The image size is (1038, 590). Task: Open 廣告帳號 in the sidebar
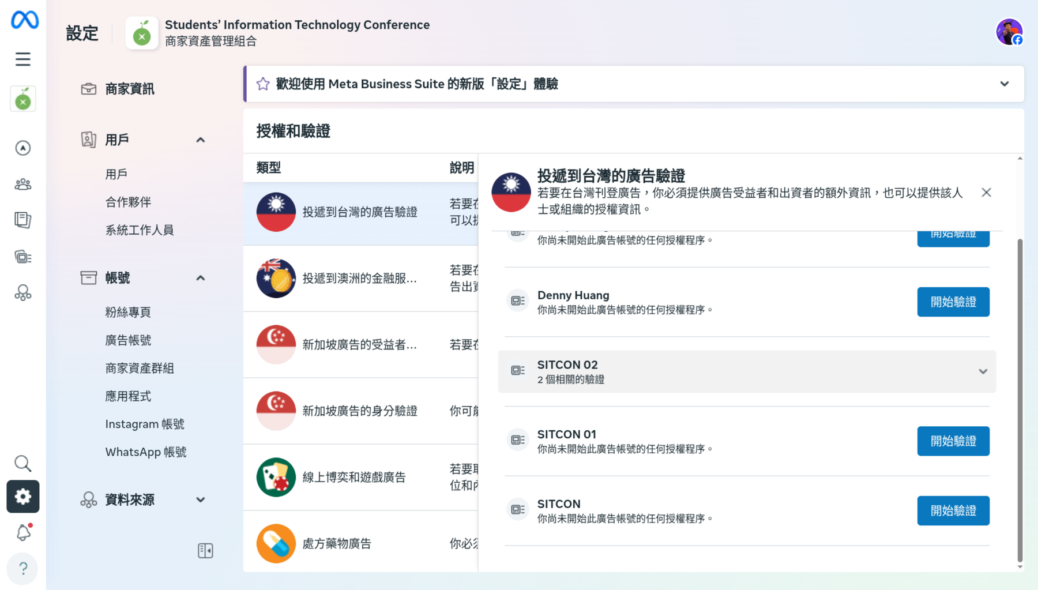128,340
